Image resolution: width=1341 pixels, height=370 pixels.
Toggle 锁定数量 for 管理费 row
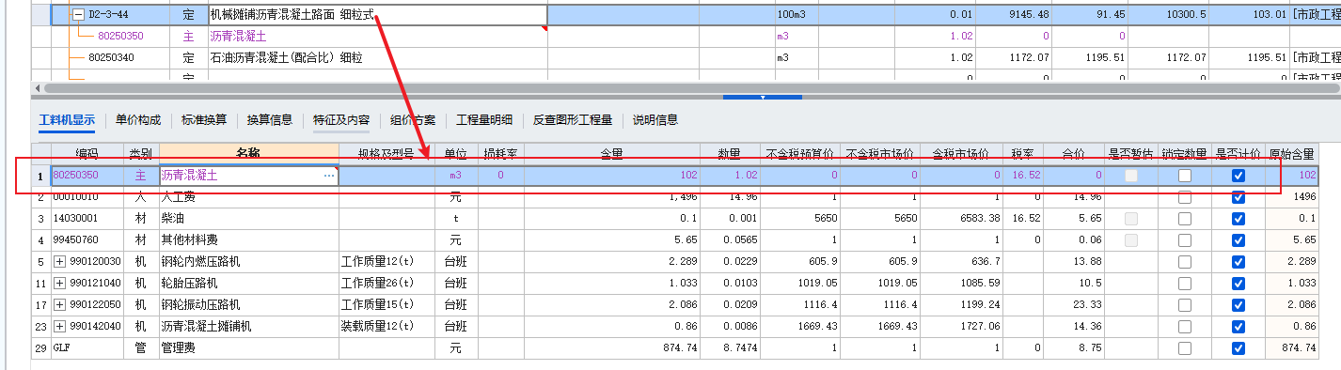click(x=1185, y=348)
